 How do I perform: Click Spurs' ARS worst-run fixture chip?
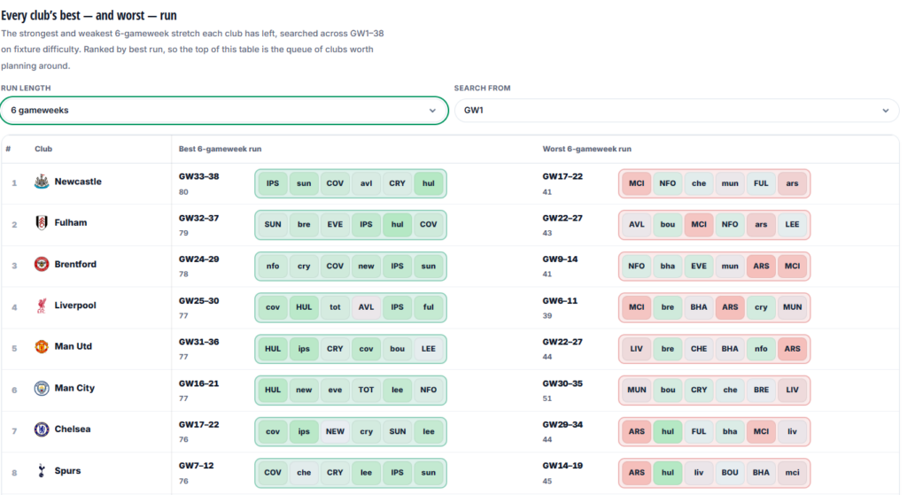click(x=636, y=473)
